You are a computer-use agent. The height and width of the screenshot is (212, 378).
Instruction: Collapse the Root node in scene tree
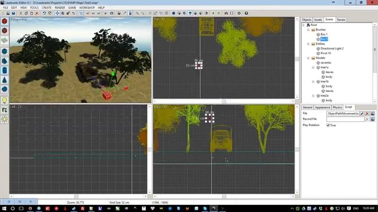tap(304, 25)
